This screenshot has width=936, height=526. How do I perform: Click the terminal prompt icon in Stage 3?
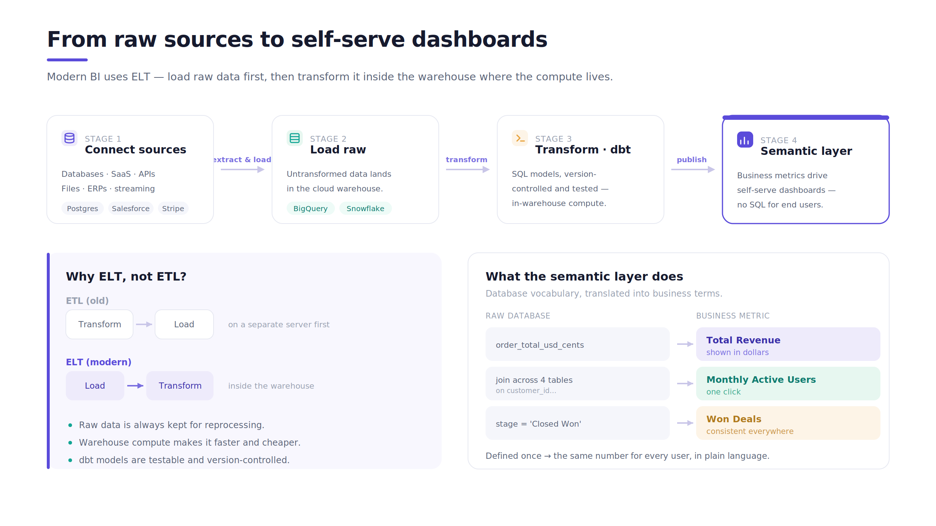coord(520,138)
